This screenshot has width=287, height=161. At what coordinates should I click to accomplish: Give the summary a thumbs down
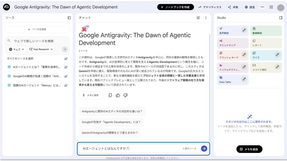(125, 95)
